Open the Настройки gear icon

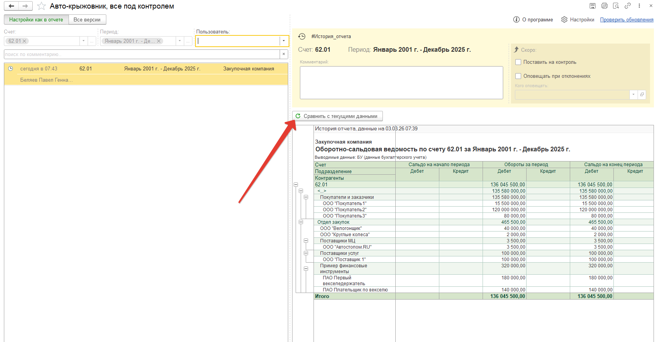(x=564, y=19)
